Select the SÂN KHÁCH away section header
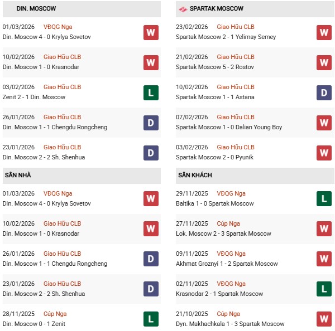 pyautogui.click(x=195, y=175)
